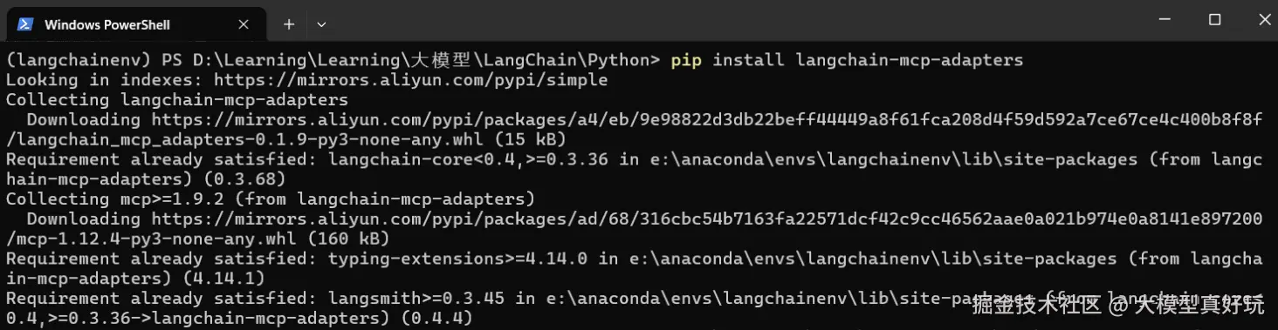
Task: Click the 'Collecting mcp>=1.9.2' output line
Action: (x=270, y=199)
